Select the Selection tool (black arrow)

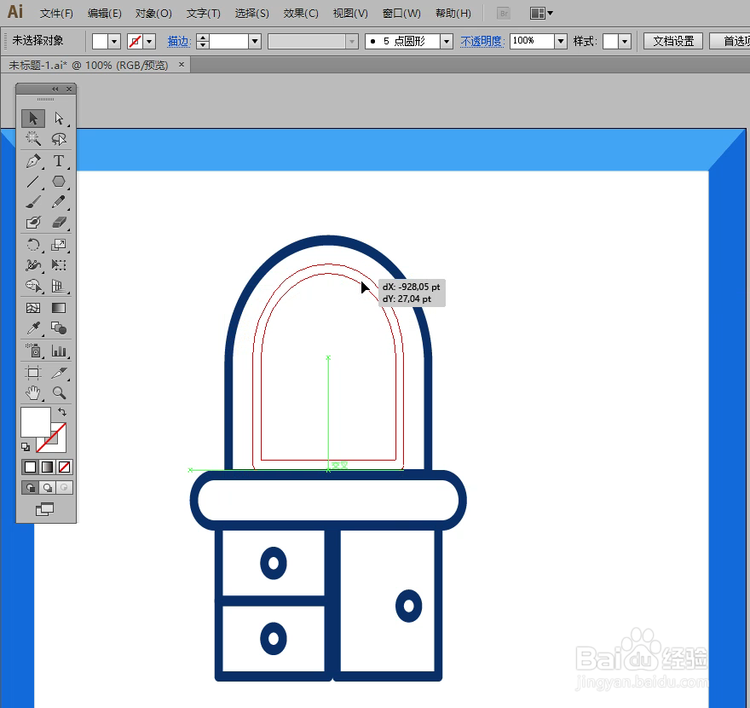(33, 119)
